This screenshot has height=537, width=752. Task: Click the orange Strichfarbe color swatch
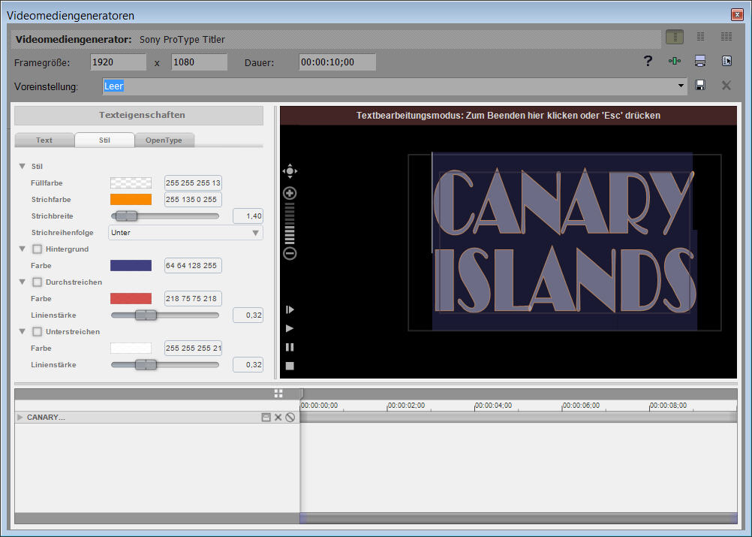pos(131,200)
